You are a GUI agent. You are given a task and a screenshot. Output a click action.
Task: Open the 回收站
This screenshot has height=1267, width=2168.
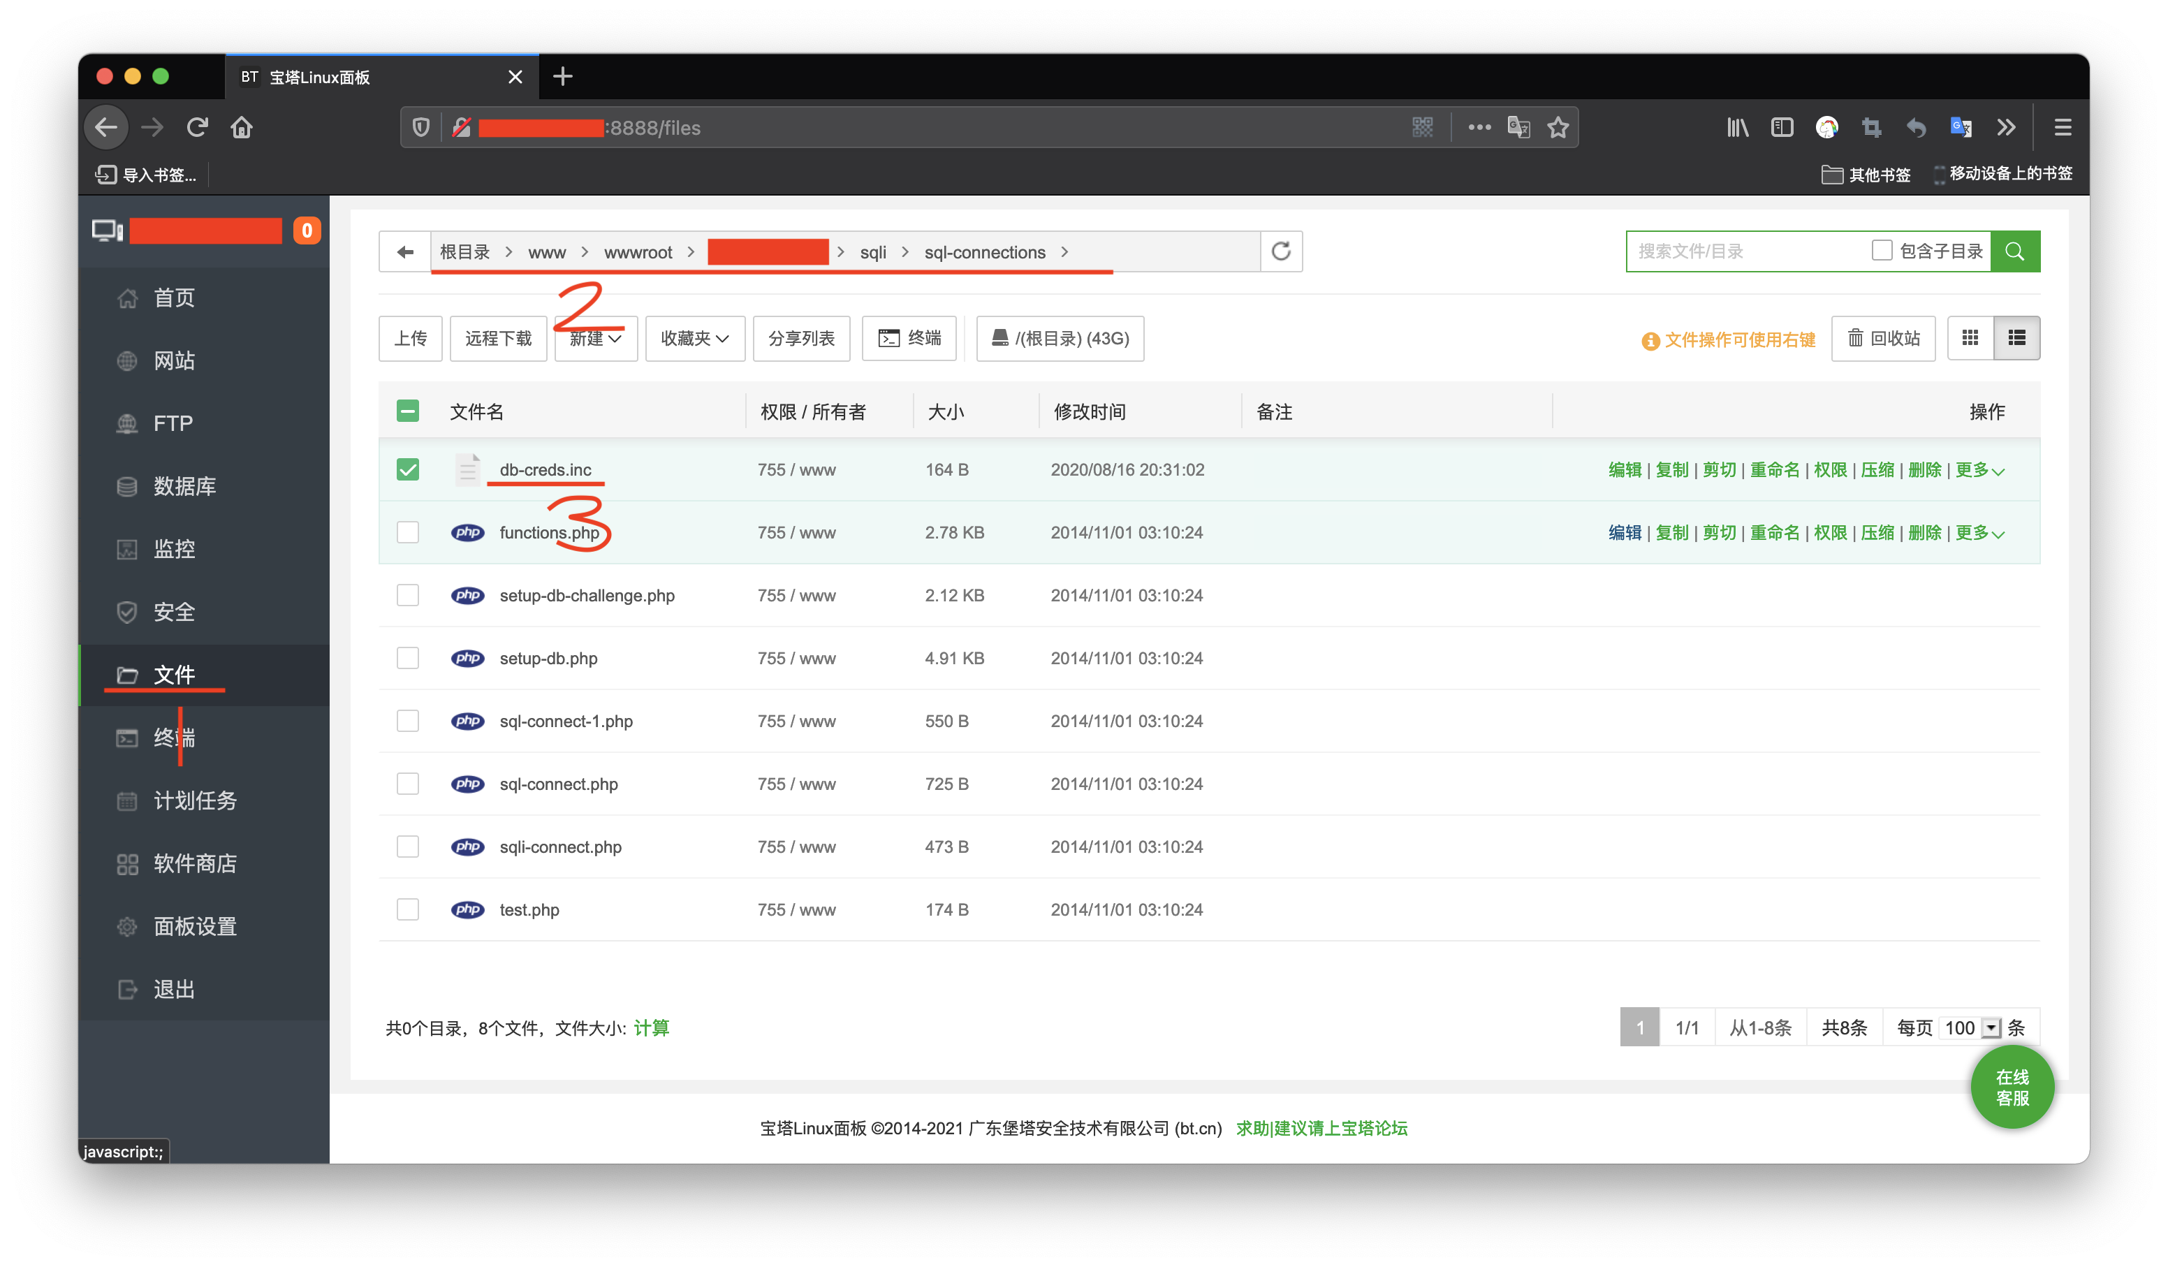[1883, 338]
